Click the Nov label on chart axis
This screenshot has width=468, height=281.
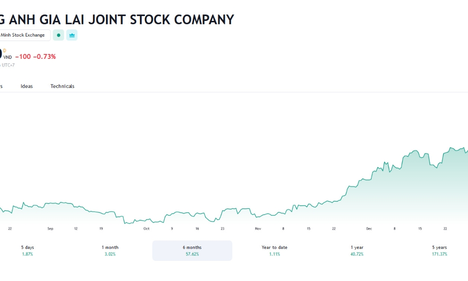pos(258,229)
